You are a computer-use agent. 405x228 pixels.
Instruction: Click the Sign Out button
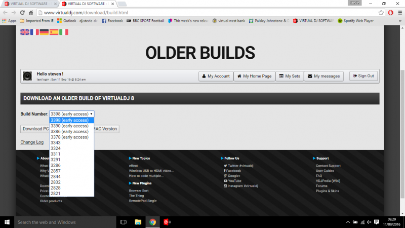pyautogui.click(x=363, y=76)
